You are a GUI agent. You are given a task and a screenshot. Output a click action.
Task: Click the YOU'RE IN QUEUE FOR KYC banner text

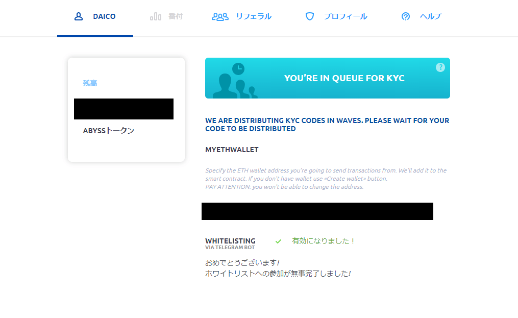point(344,78)
